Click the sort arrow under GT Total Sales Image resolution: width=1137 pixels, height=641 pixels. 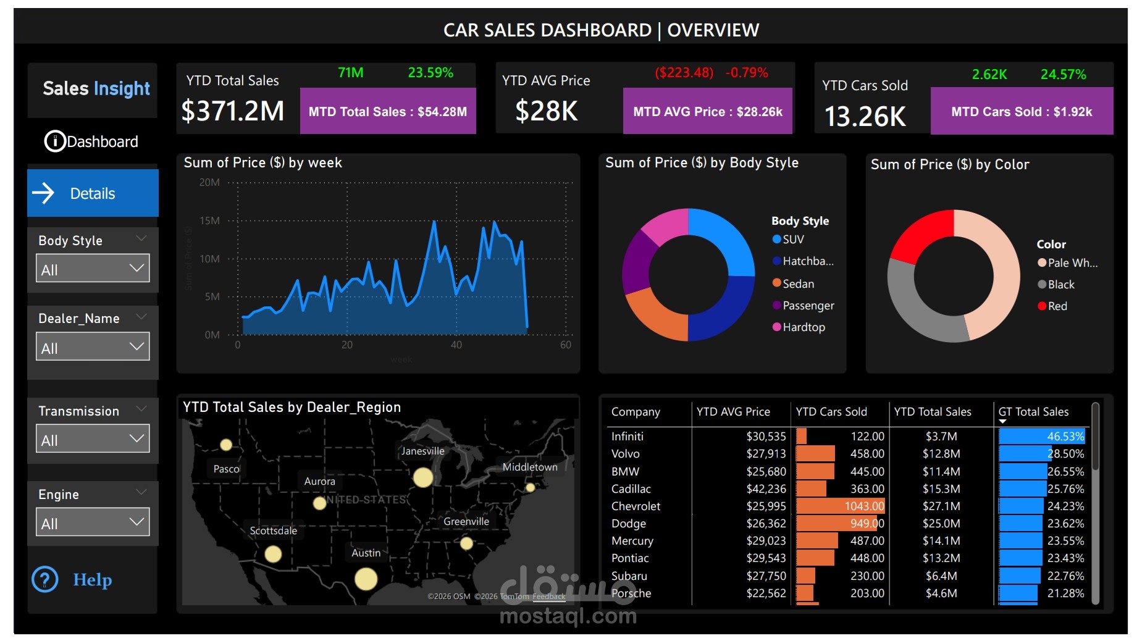pyautogui.click(x=1003, y=421)
